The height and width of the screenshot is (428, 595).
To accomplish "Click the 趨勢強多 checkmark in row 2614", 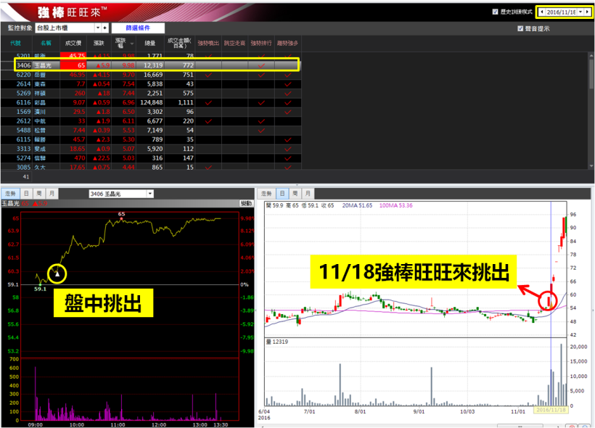I will pos(287,84).
